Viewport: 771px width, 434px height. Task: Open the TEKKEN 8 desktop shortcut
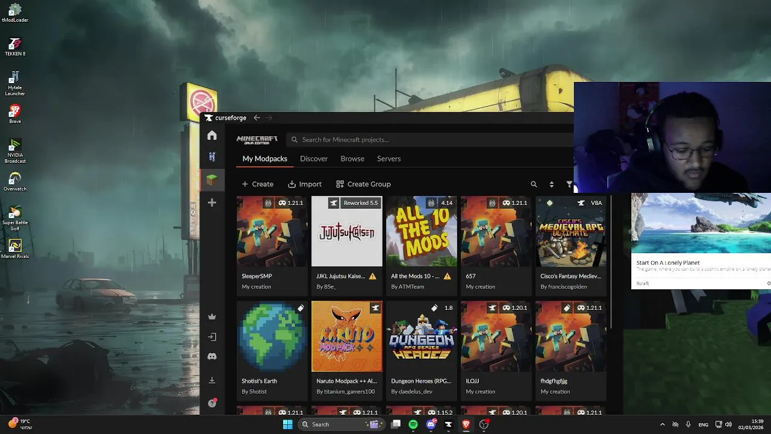[15, 47]
